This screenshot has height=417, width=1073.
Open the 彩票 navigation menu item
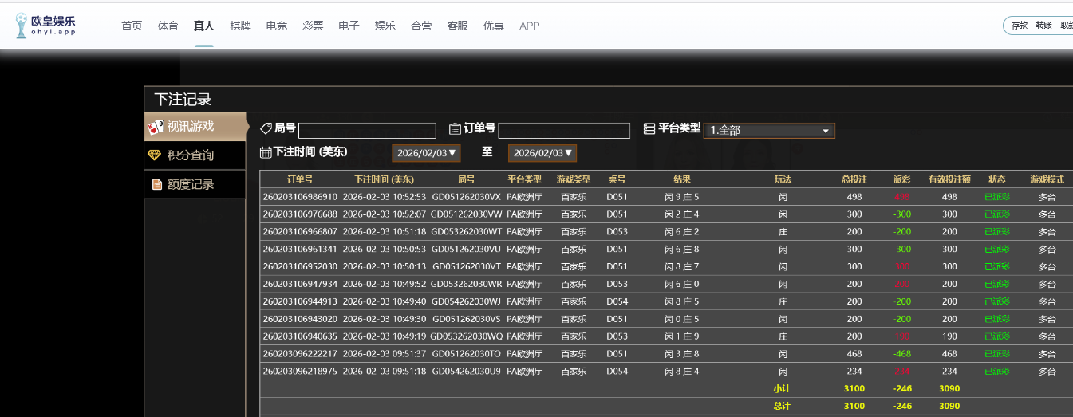click(x=313, y=26)
